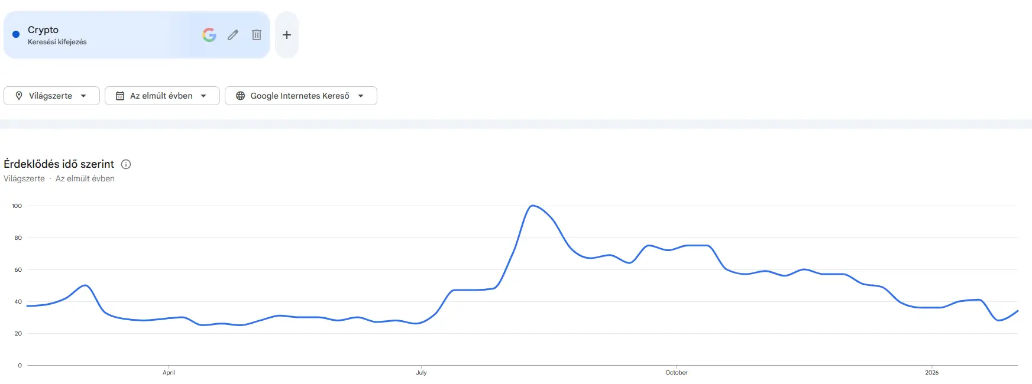This screenshot has height=384, width=1032.
Task: Click the Az elmúlt évben subtitle link
Action: point(85,178)
